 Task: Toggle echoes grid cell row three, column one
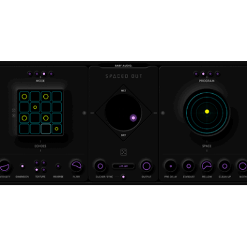pyautogui.click(x=24, y=118)
